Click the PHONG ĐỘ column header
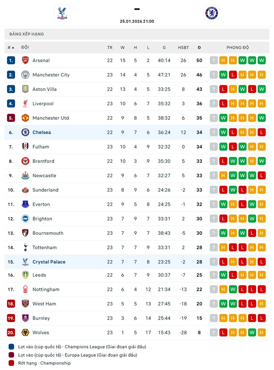Screen dimensions: 274x370 coord(238,47)
